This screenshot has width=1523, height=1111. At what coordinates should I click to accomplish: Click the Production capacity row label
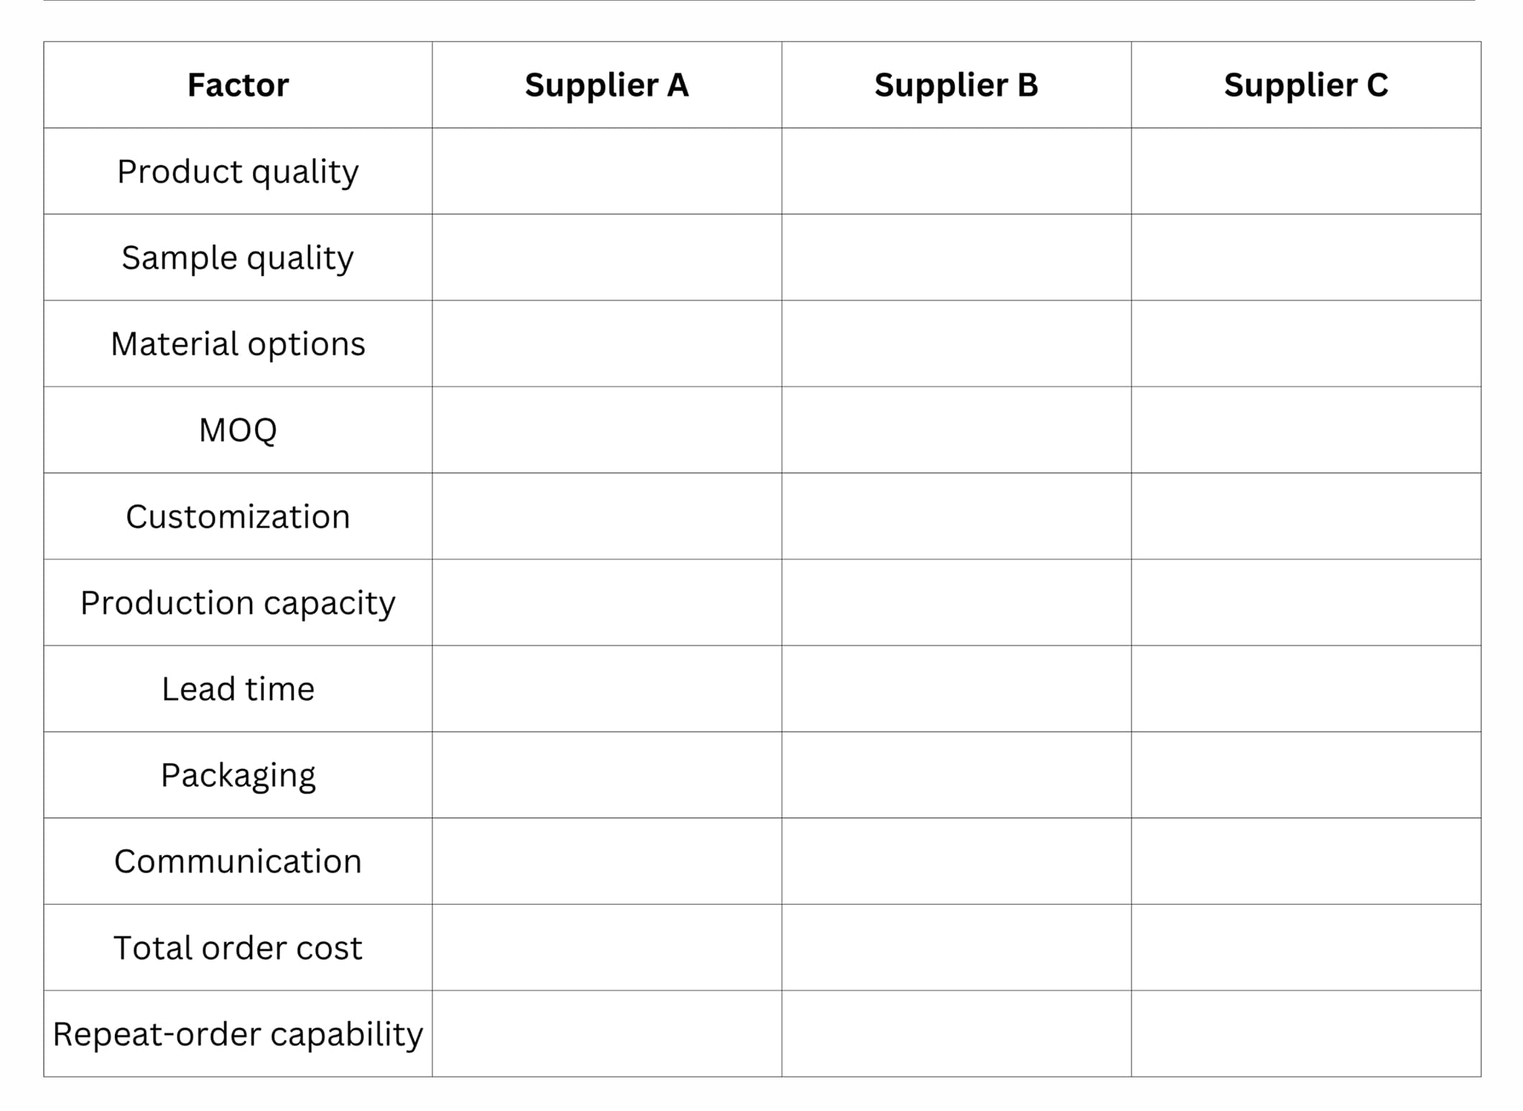click(x=238, y=603)
